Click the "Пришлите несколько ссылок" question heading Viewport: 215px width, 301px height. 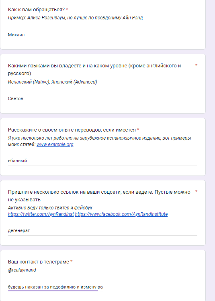[x=99, y=196]
